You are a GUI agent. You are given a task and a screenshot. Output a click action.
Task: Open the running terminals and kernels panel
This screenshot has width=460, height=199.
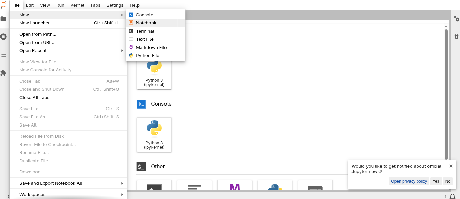tap(3, 37)
